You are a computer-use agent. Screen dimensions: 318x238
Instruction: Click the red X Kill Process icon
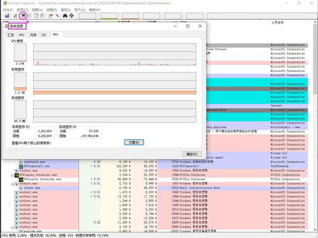coord(57,16)
